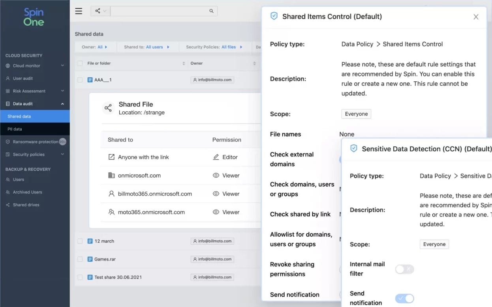Click the Risk Assessment grid icon
The height and width of the screenshot is (307, 492).
8,91
